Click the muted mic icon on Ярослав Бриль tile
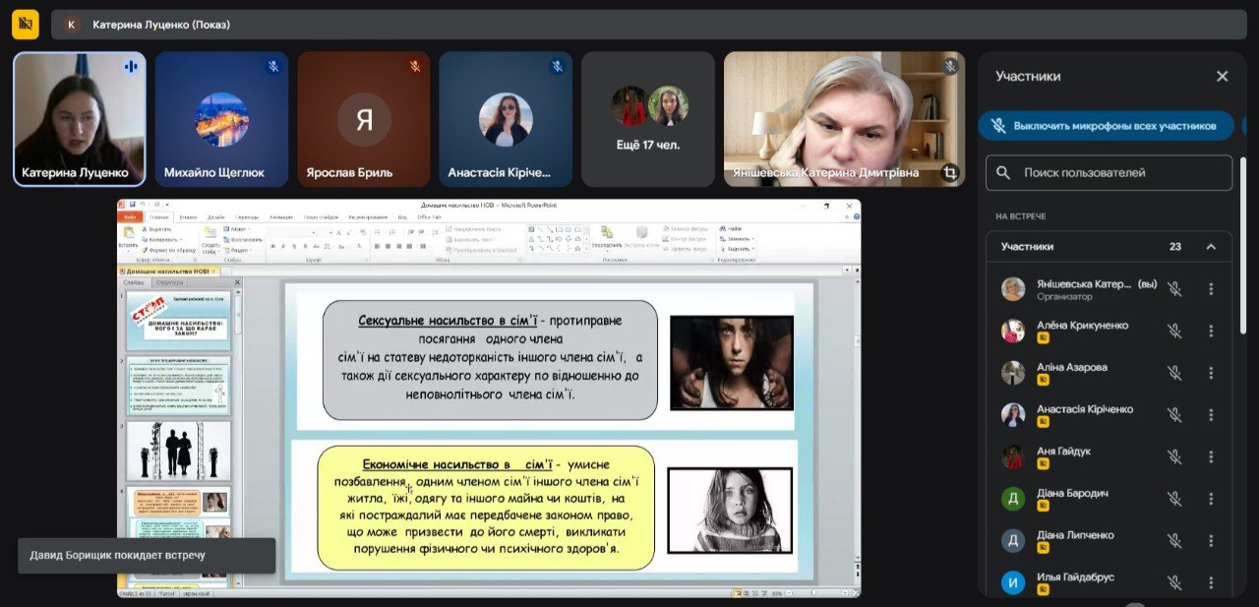Screen dimensions: 1259x607 pos(414,67)
